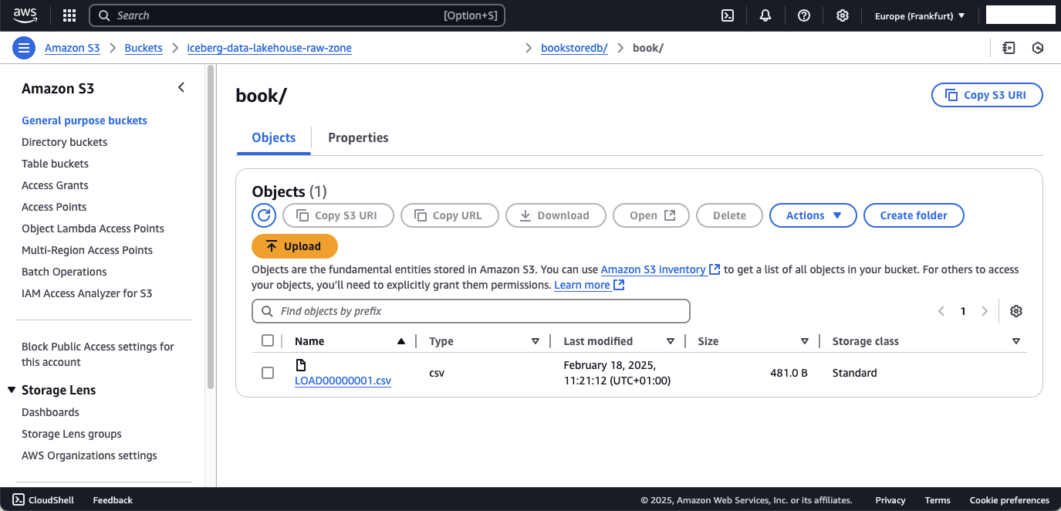Open the help question mark icon
1061x511 pixels.
pyautogui.click(x=804, y=15)
